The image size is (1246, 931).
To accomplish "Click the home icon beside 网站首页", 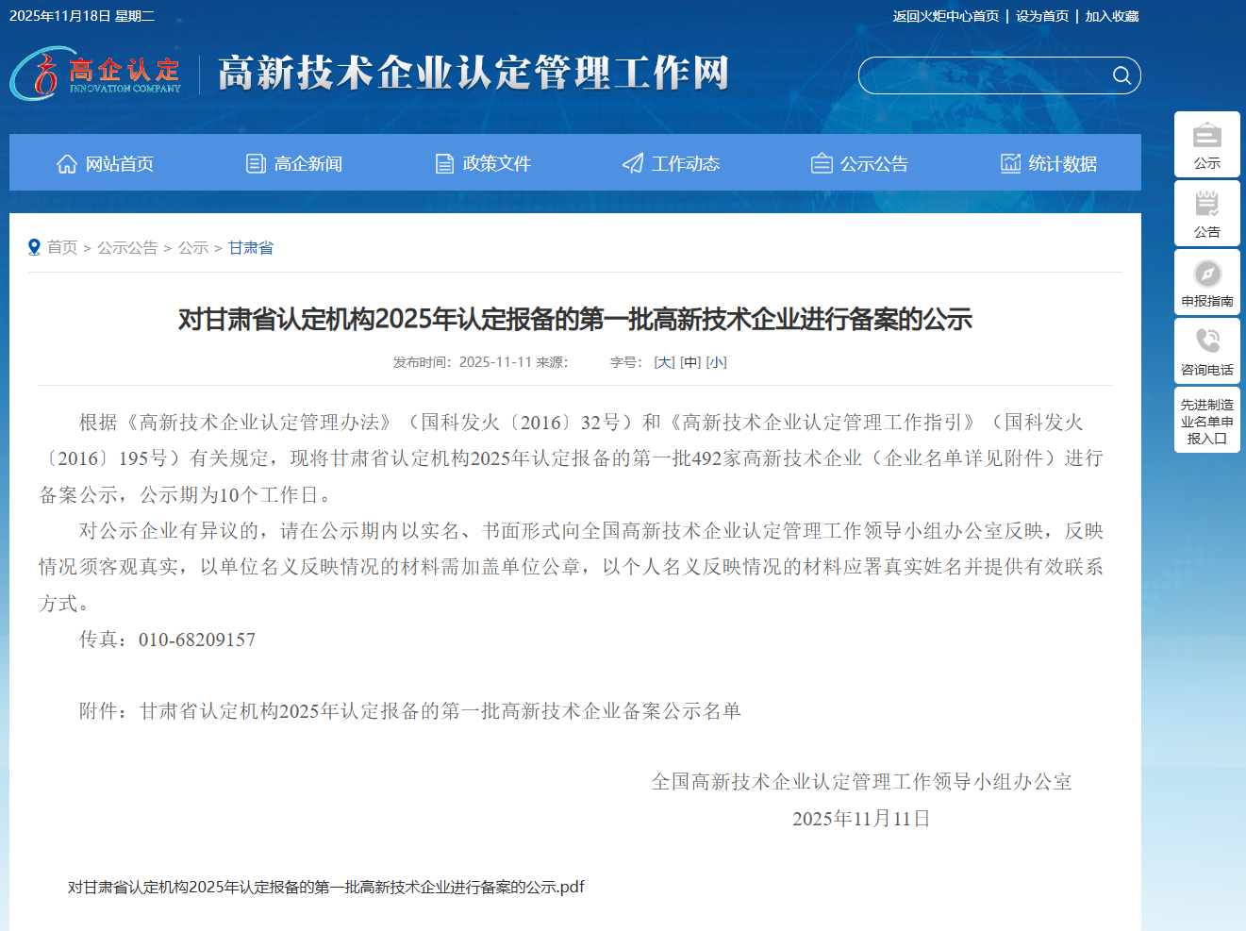I will (67, 164).
